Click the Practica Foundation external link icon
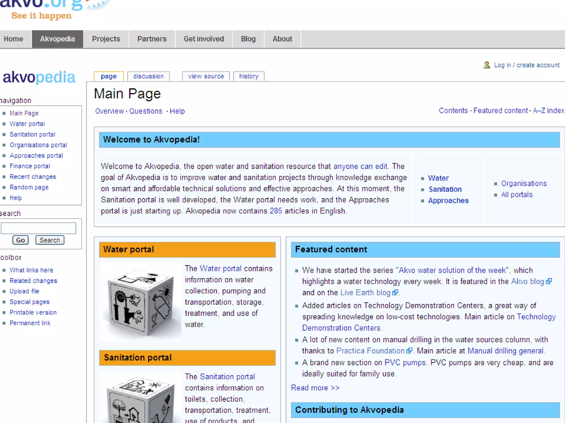 [409, 351]
